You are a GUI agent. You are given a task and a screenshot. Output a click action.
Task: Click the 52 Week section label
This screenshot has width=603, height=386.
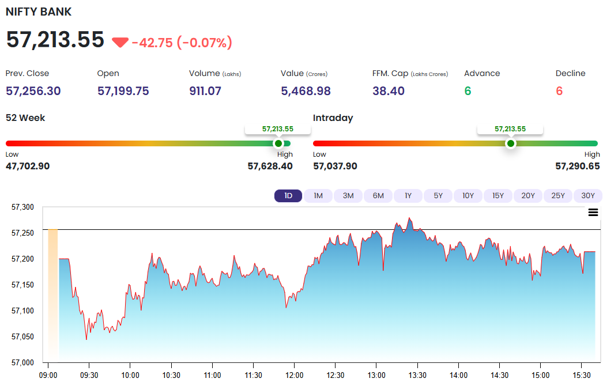tap(25, 118)
